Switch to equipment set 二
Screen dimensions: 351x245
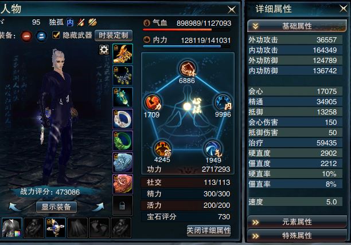coord(41,35)
